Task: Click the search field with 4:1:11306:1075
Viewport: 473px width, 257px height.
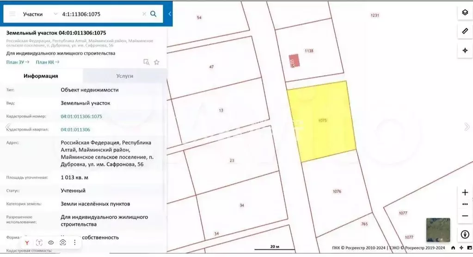Action: 99,14
